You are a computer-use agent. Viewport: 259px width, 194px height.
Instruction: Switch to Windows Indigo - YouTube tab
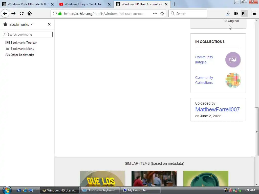pos(85,4)
